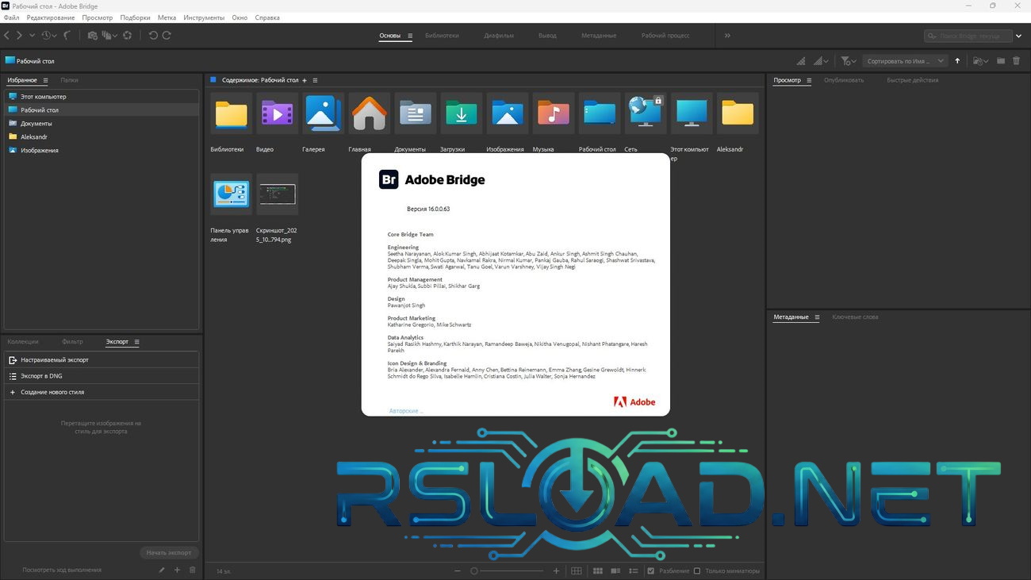Open the filter icon above the Preview panel
The height and width of the screenshot is (580, 1031).
(845, 60)
